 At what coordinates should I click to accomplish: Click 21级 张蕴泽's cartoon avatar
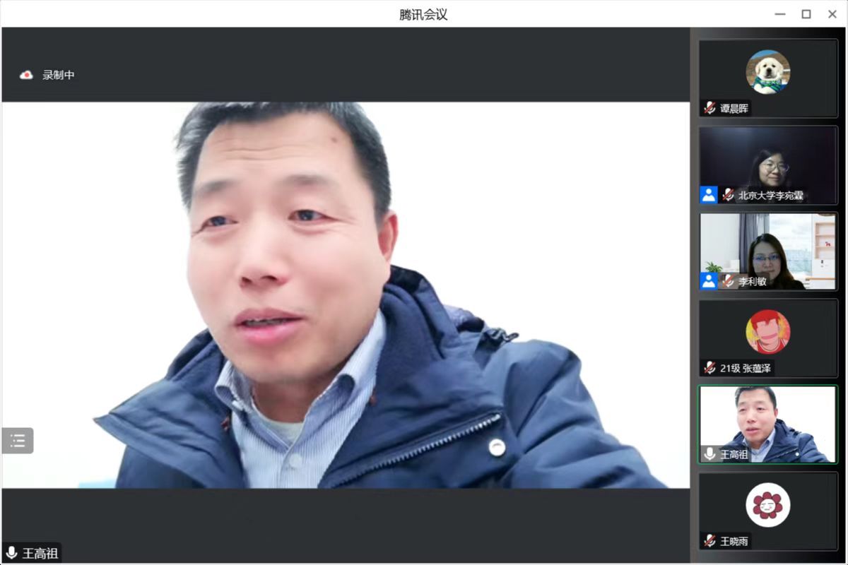click(767, 331)
